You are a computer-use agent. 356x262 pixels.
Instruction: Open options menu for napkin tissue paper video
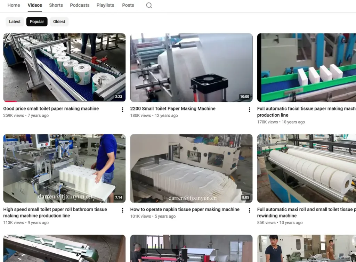(x=249, y=211)
